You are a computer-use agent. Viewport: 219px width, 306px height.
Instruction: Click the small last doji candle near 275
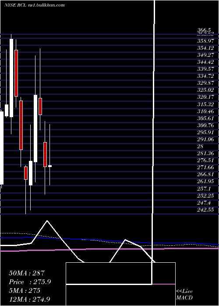(50, 166)
